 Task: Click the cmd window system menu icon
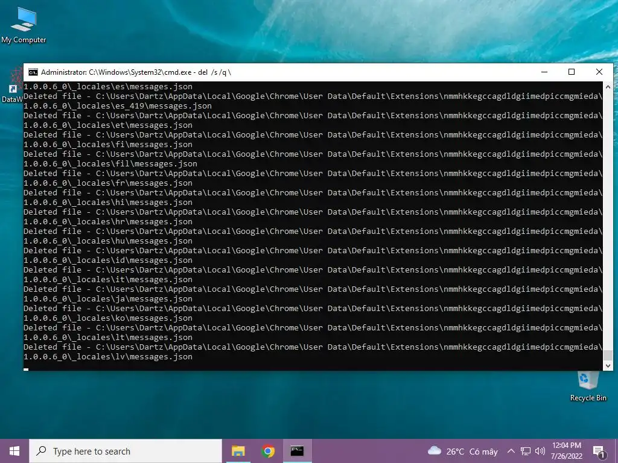tap(33, 72)
